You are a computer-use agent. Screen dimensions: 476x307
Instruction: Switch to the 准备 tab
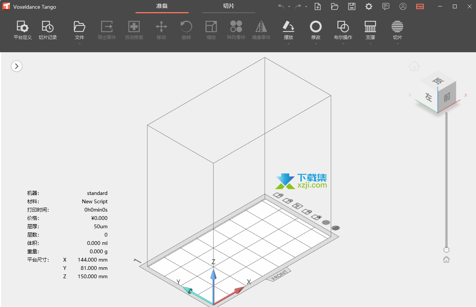[162, 6]
